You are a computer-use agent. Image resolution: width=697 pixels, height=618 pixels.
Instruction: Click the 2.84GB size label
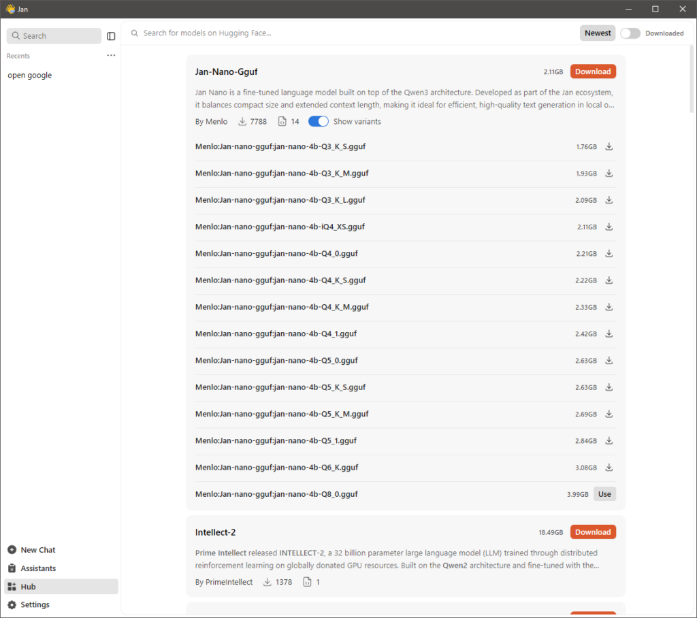(x=586, y=441)
